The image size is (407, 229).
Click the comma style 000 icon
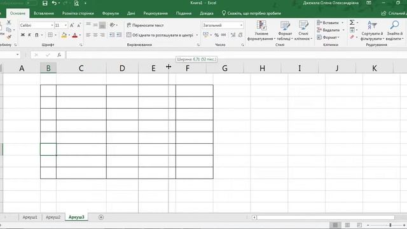[x=223, y=35]
